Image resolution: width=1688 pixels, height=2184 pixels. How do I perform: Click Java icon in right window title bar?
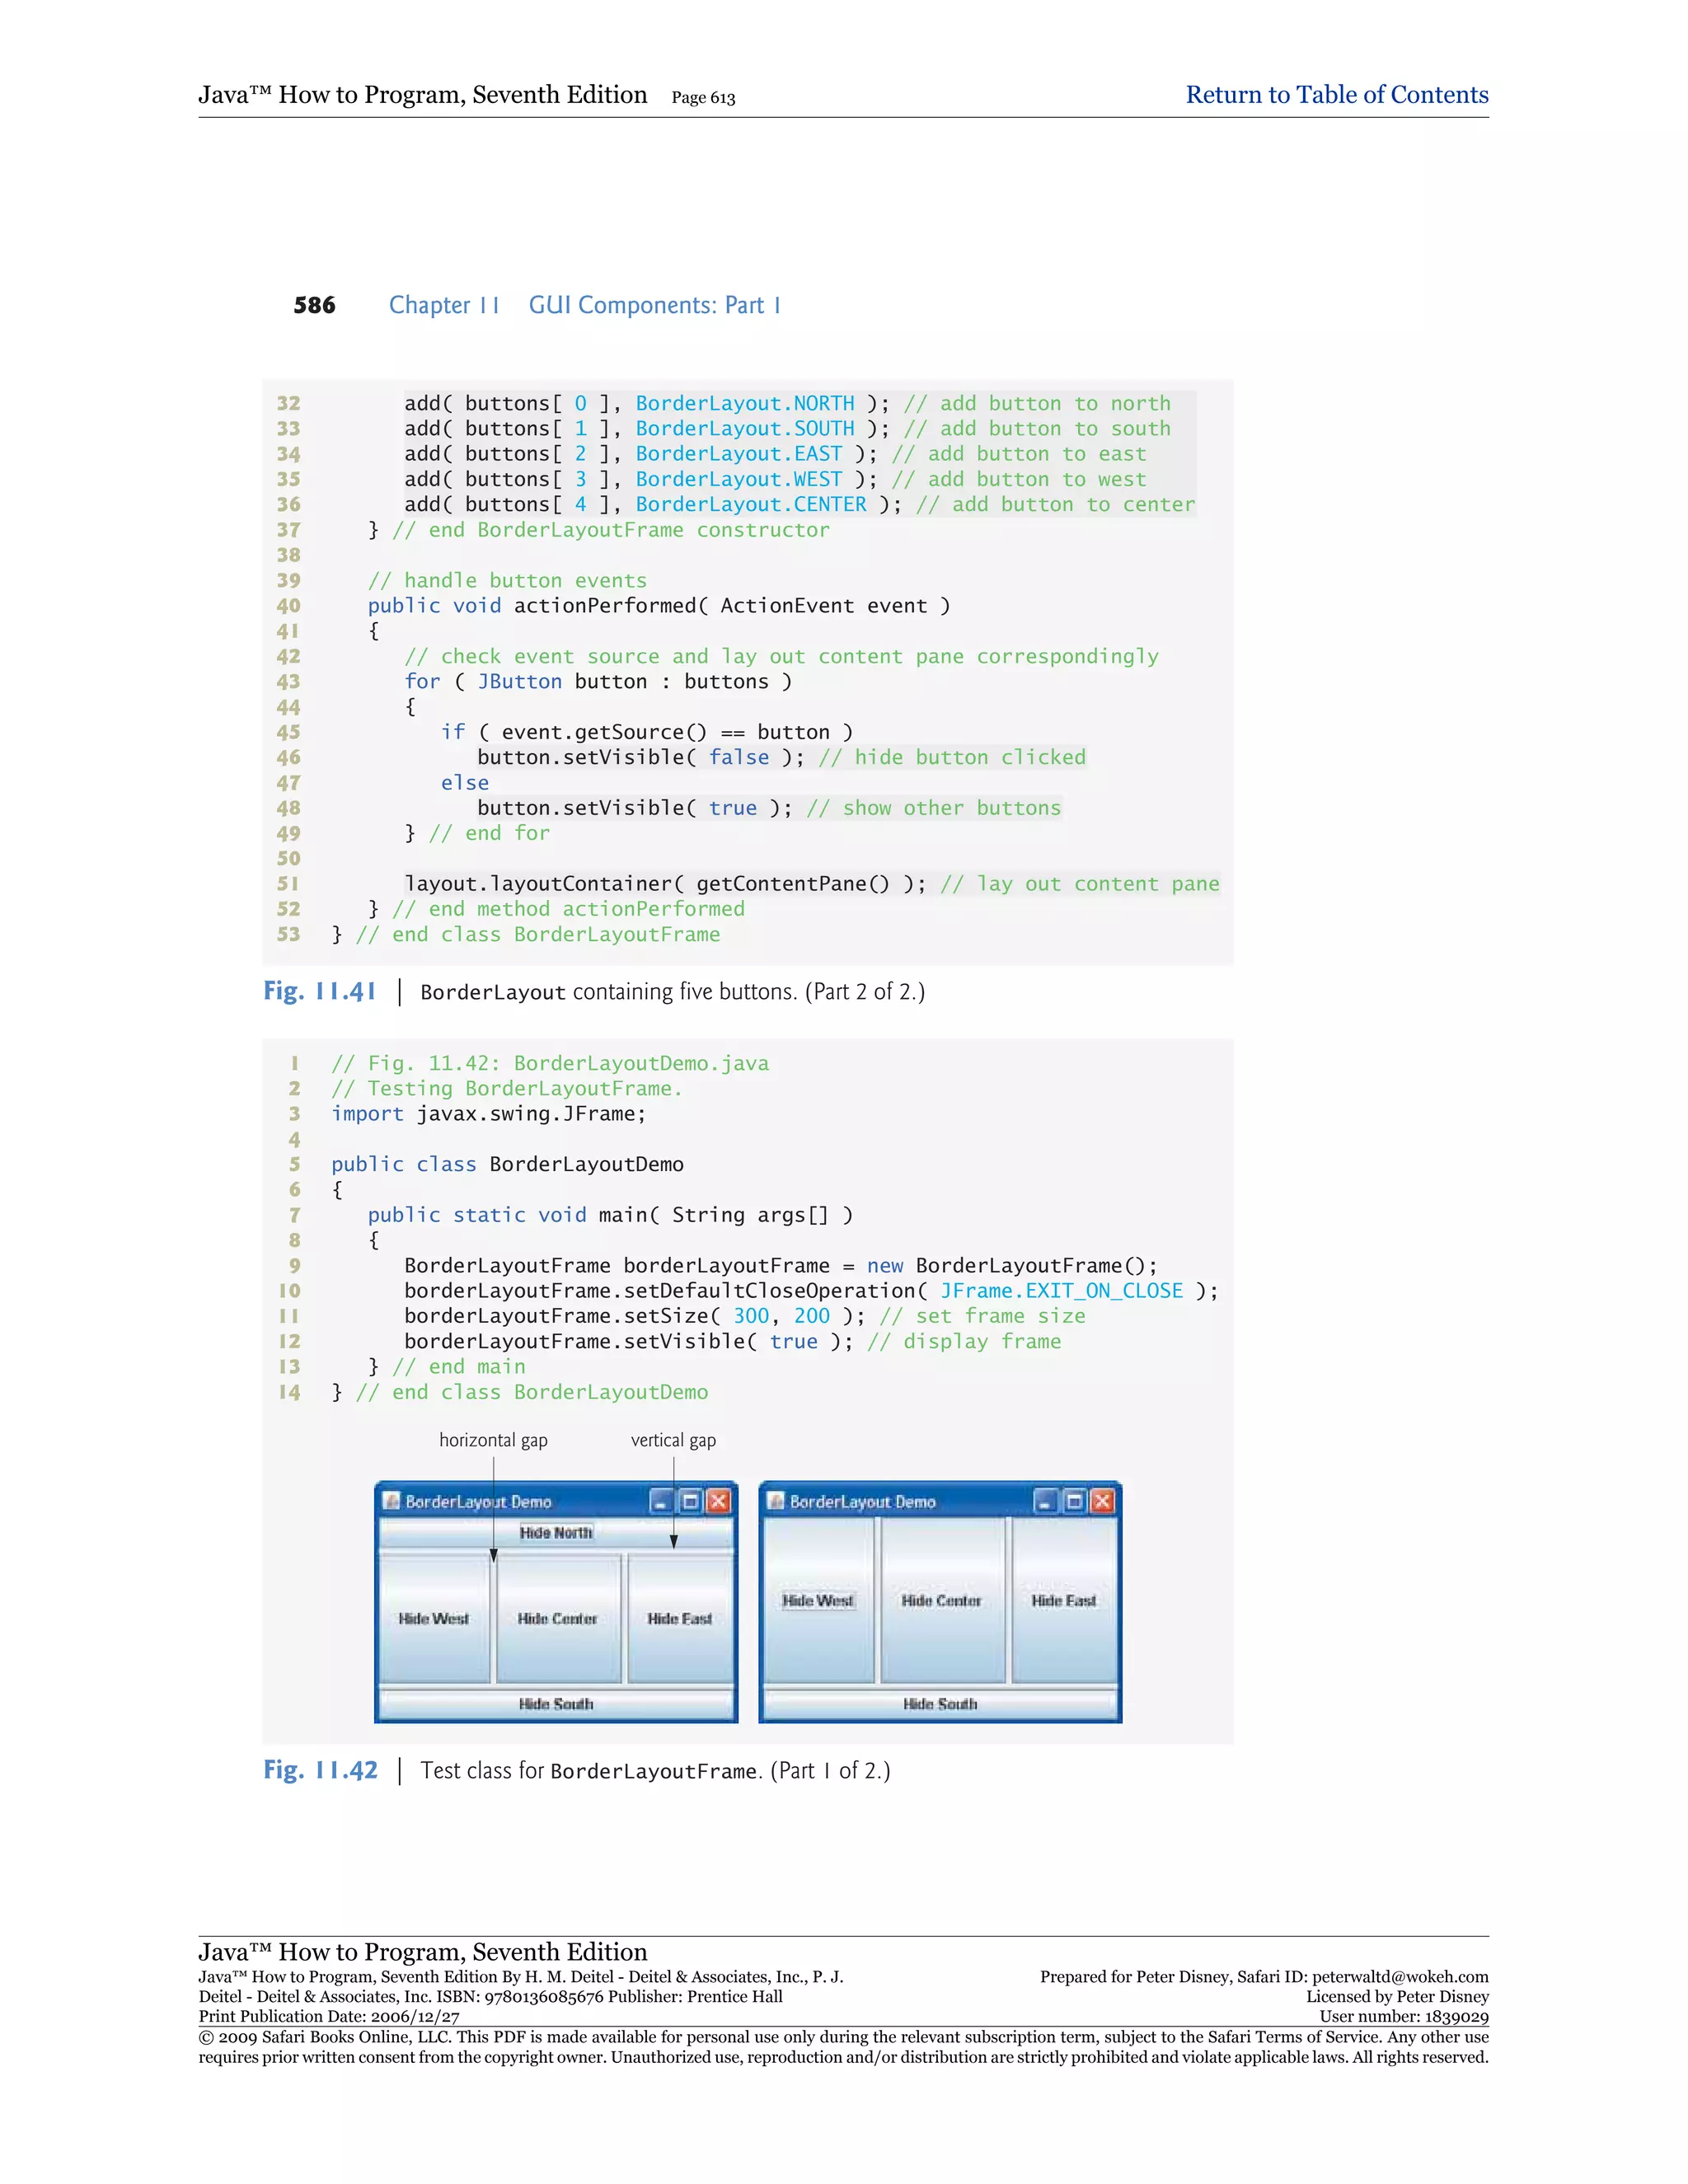click(x=776, y=1501)
